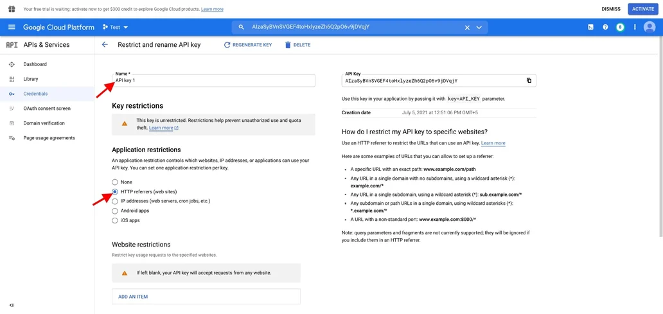Clear the search box with X icon
The height and width of the screenshot is (314, 663).
tap(467, 28)
